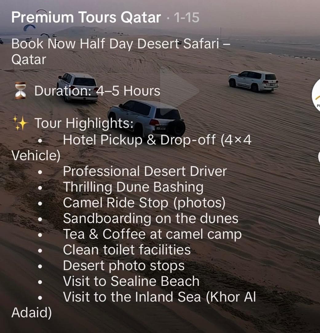Screen dimensions: 320x333
Task: Click the sparkles emoji beside Tour Highlights
Action: click(x=20, y=123)
